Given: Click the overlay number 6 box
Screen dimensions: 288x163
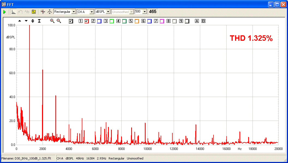Looking at the screenshot, I should click(x=143, y=21).
